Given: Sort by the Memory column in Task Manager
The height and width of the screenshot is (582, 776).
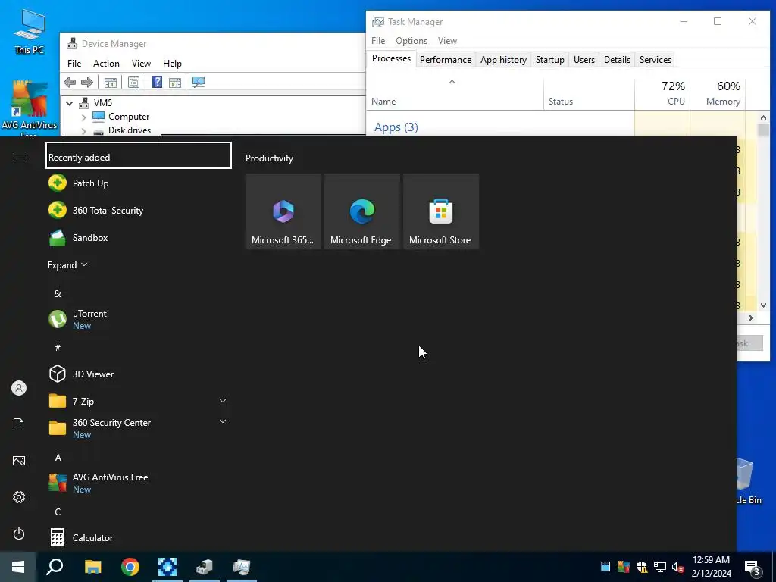Looking at the screenshot, I should [718, 93].
